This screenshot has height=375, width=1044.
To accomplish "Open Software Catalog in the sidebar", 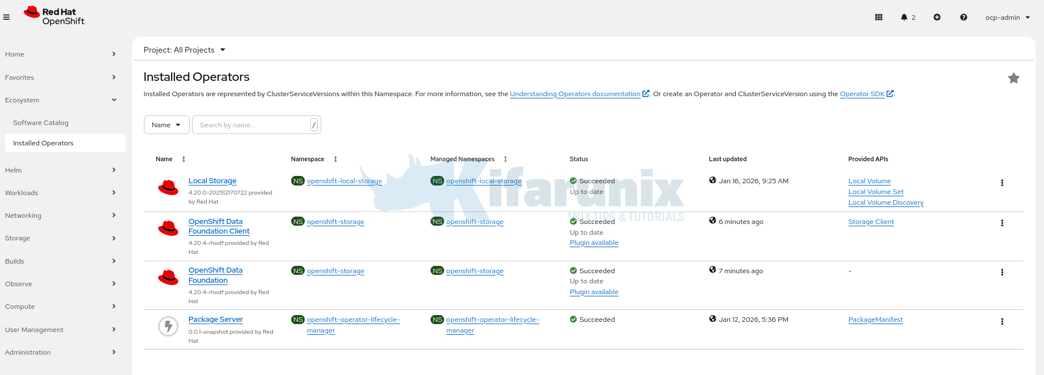I will (41, 123).
